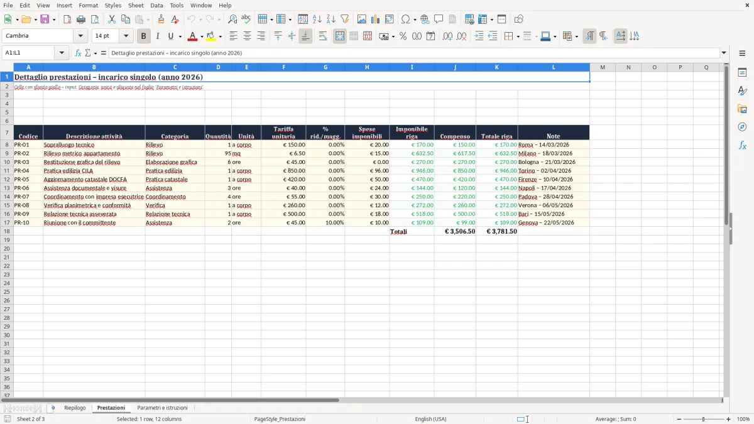Zoom in with the plus button

[x=729, y=419]
